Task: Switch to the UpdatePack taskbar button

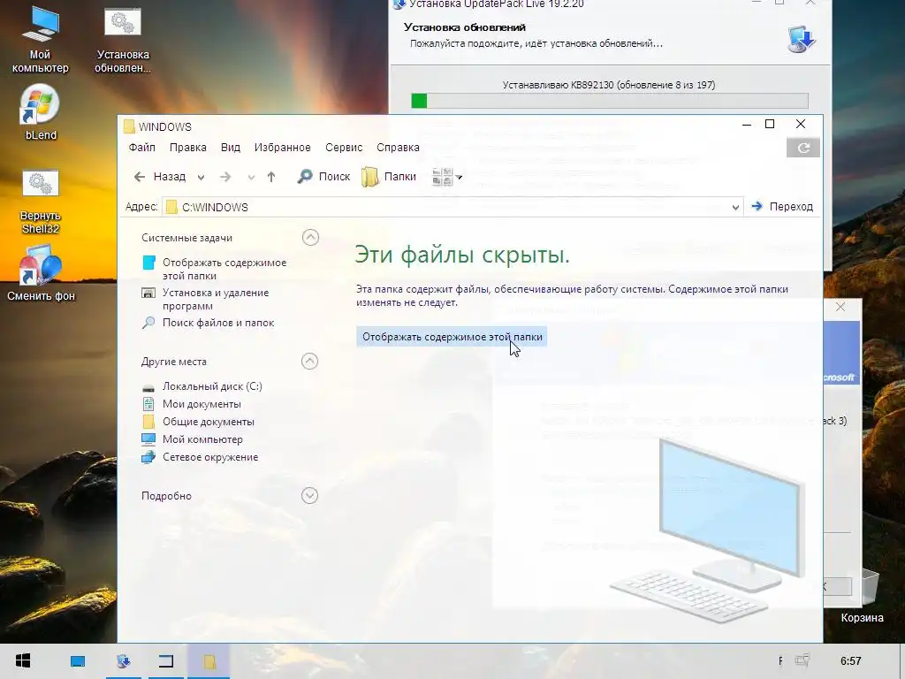Action: (x=124, y=661)
